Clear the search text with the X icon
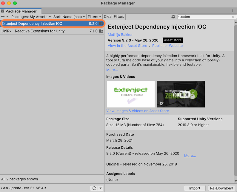Viewport: 237px width, 192px height. click(x=233, y=17)
